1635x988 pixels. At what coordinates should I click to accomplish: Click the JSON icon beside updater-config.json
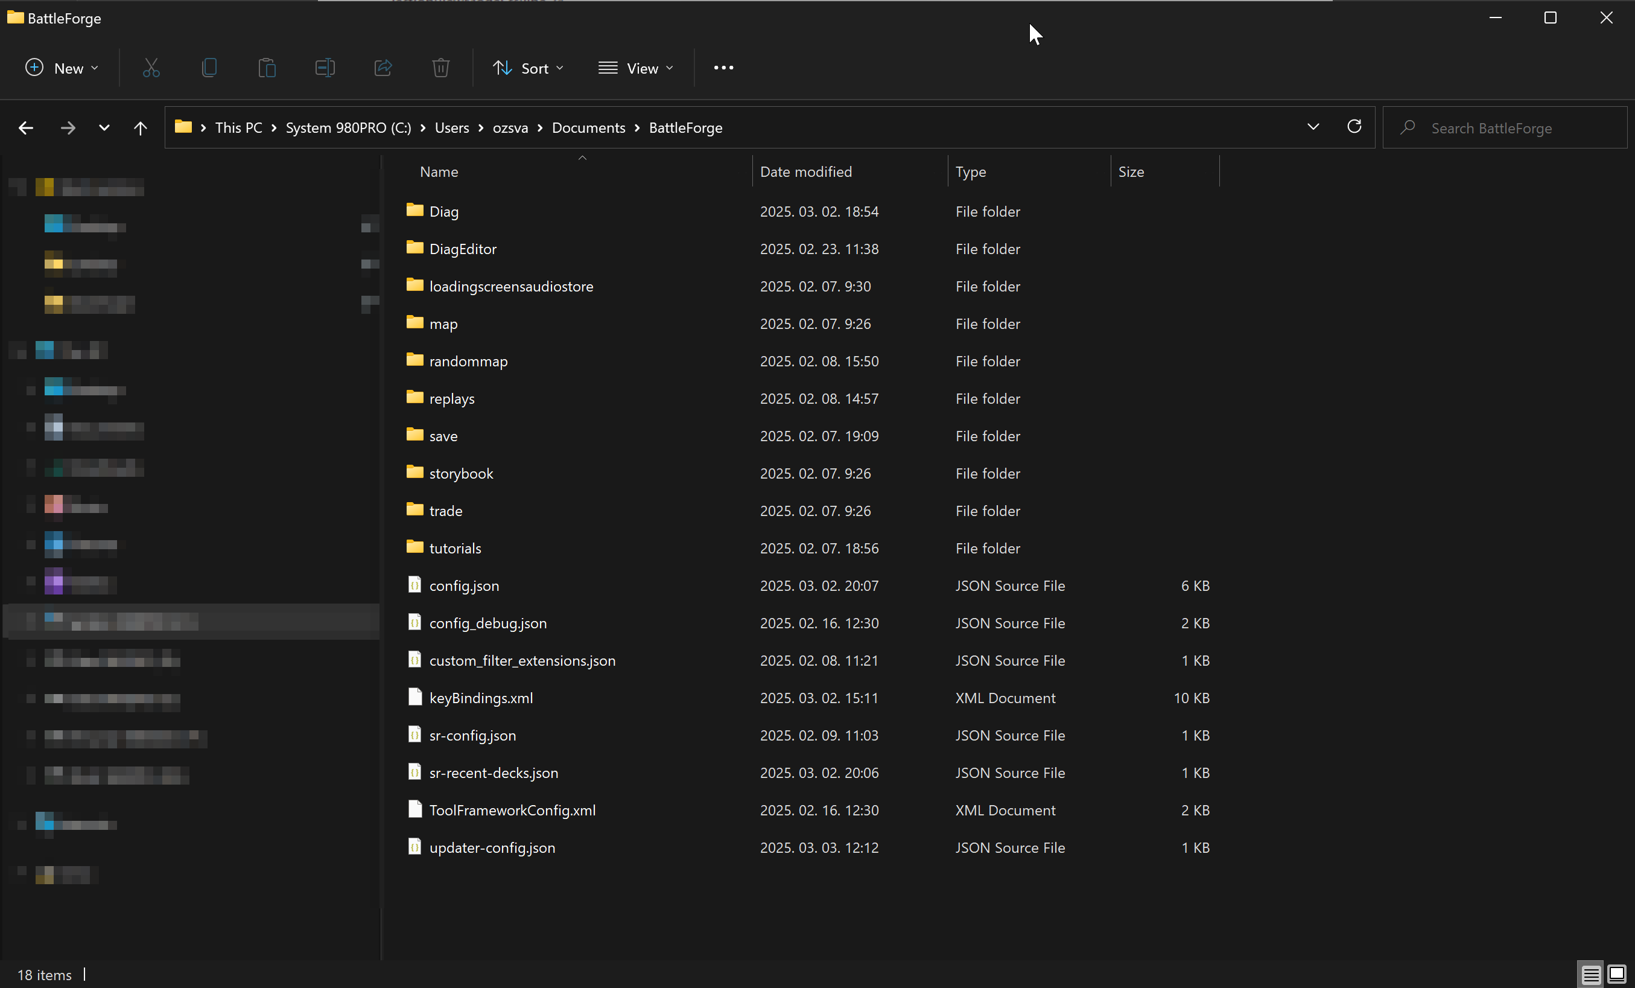[x=414, y=847]
